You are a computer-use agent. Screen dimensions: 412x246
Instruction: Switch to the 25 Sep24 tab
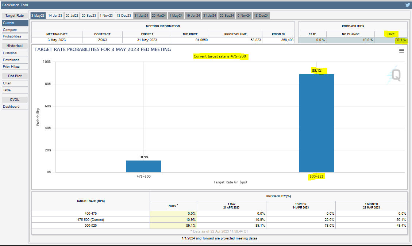[227, 15]
